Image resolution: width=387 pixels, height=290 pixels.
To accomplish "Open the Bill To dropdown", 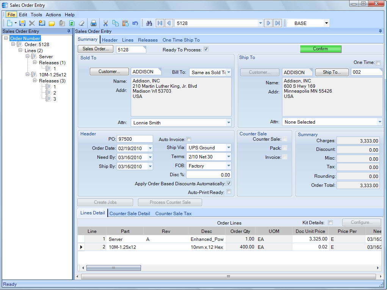I will [x=229, y=72].
